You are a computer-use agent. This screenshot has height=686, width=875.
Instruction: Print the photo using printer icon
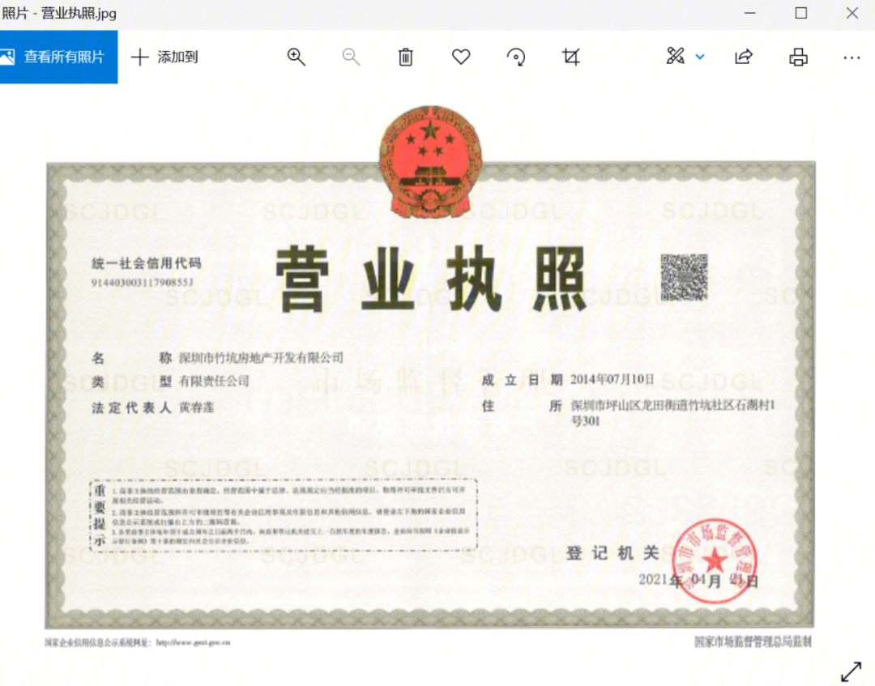798,57
